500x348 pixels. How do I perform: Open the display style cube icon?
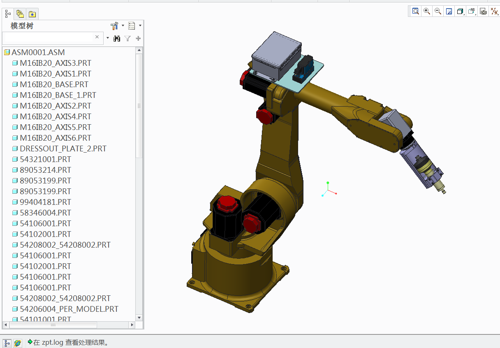click(x=460, y=12)
